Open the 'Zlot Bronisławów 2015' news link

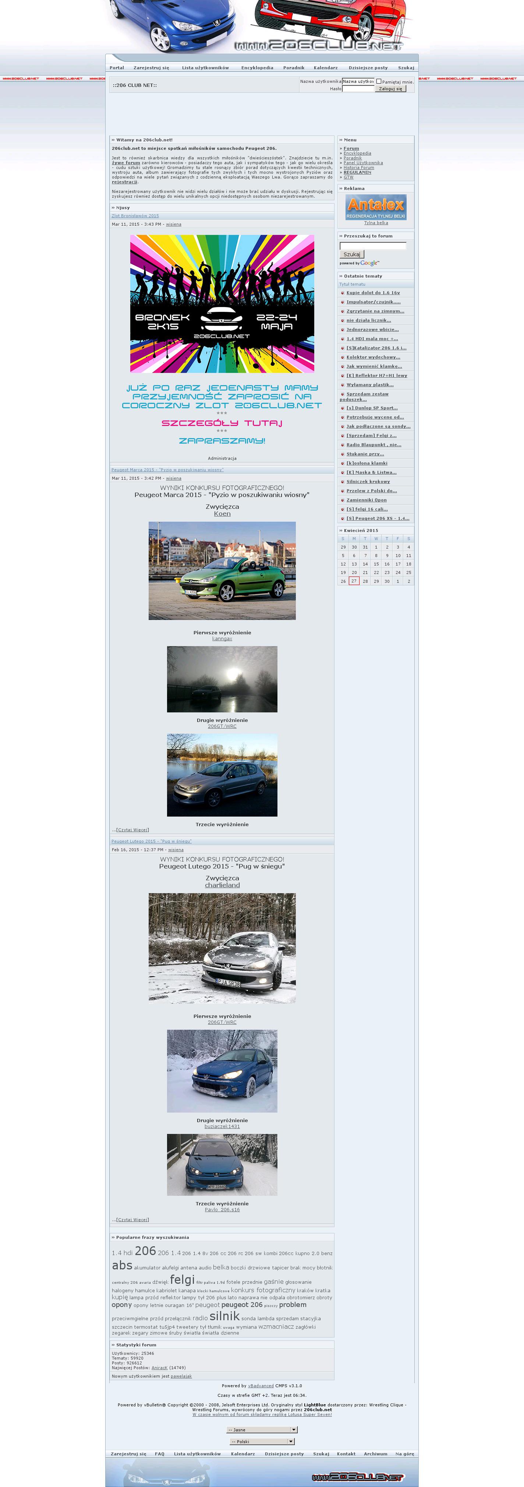coord(135,216)
